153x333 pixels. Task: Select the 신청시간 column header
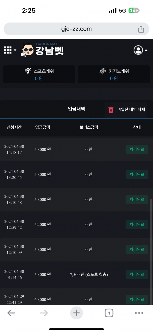(x=14, y=127)
